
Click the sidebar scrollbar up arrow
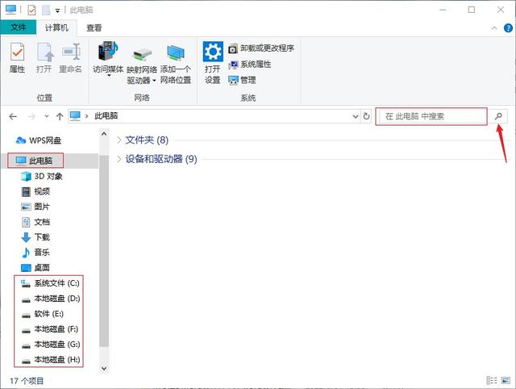coord(104,134)
